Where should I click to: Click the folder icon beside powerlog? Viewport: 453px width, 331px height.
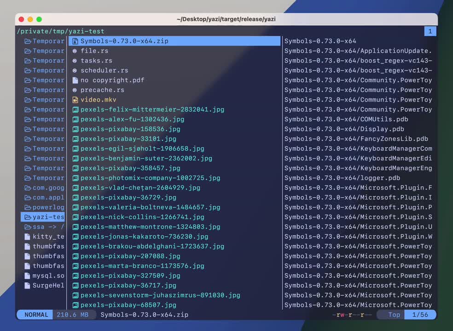coord(28,207)
